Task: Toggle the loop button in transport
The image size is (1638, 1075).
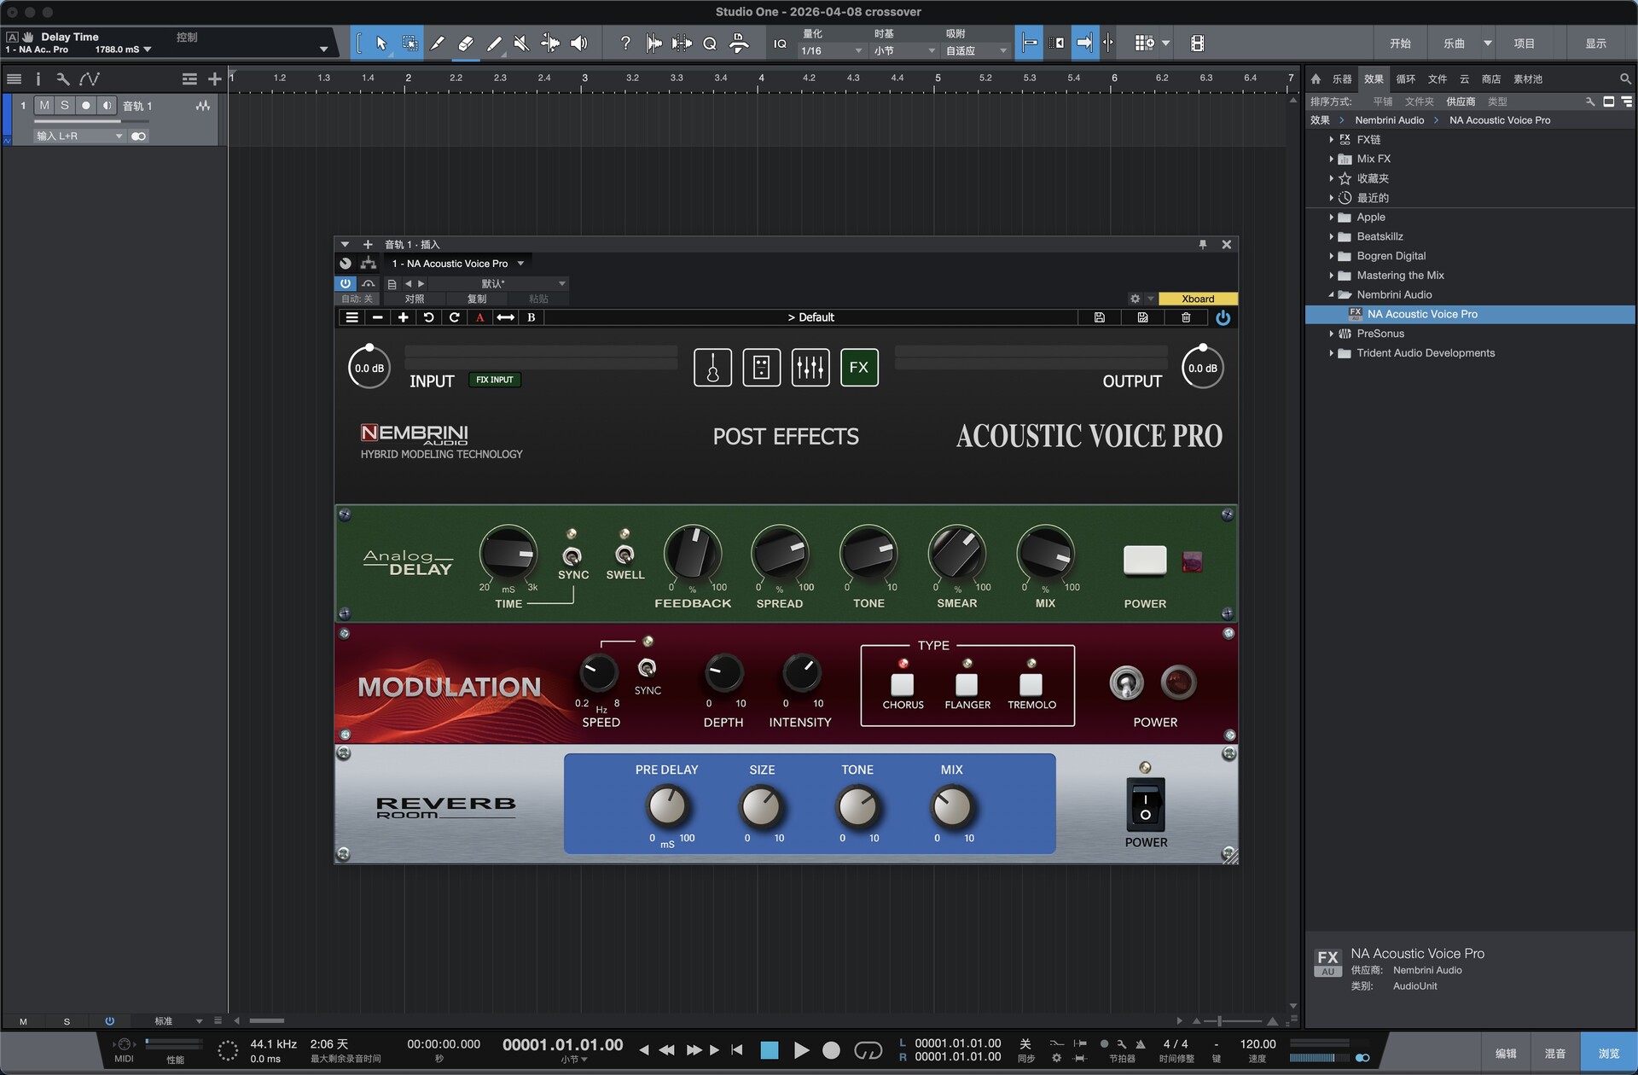Action: click(x=868, y=1050)
